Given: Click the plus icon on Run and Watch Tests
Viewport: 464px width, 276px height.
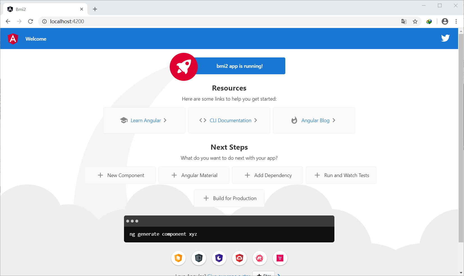Looking at the screenshot, I should pos(317,175).
